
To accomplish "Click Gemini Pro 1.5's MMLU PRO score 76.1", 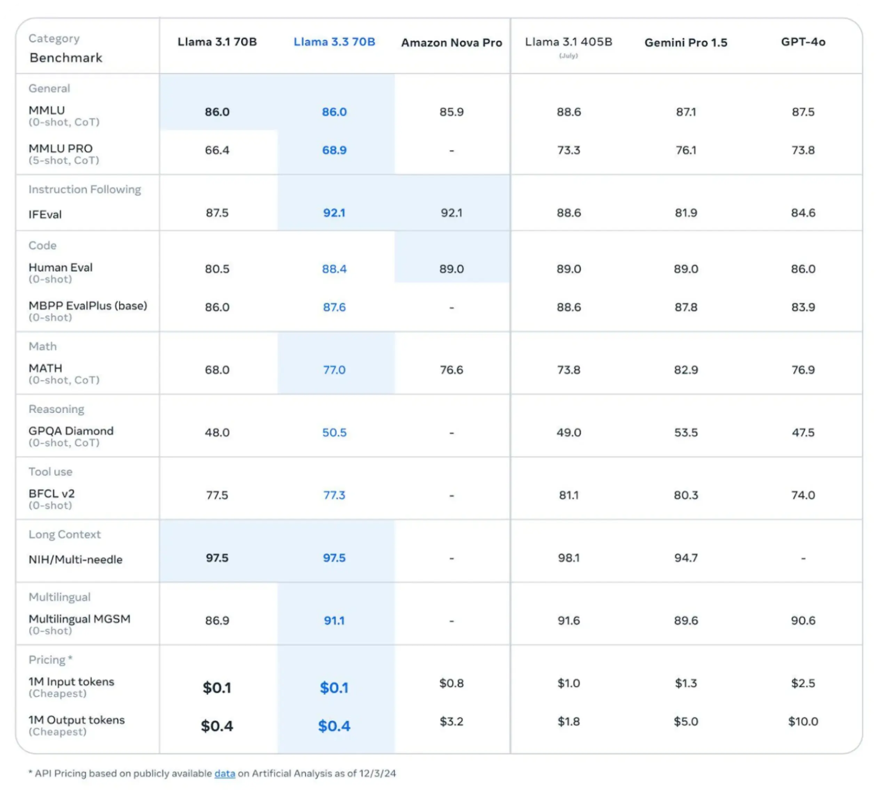I will (x=686, y=150).
